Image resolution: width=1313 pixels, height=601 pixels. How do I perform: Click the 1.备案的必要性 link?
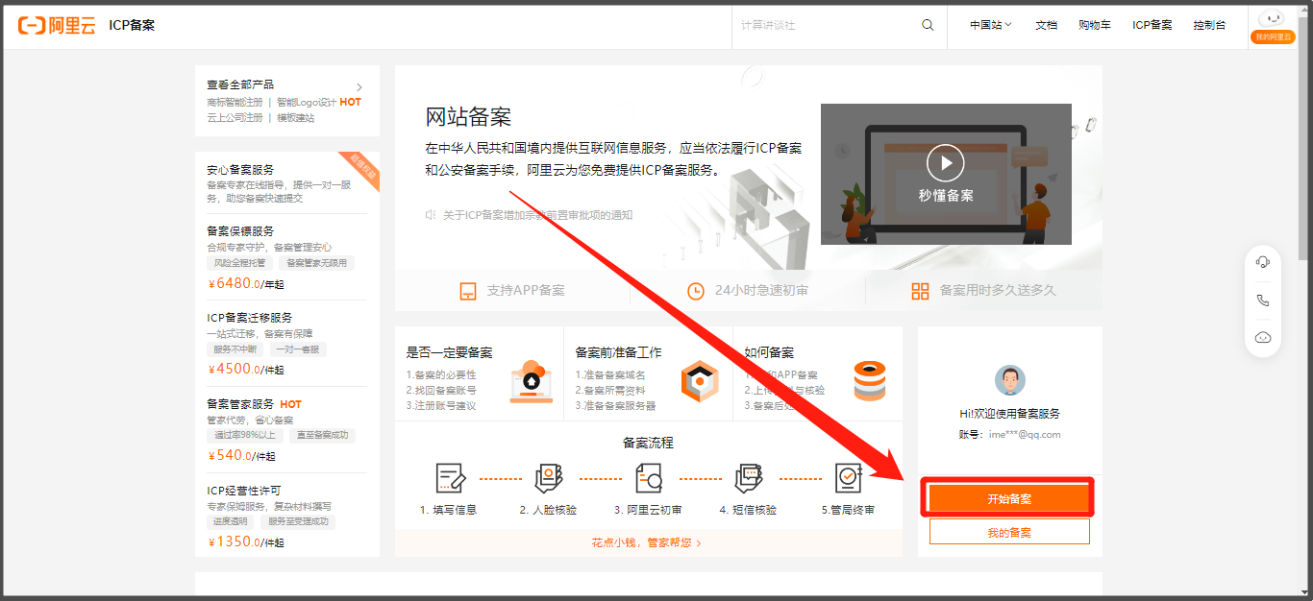(x=441, y=374)
